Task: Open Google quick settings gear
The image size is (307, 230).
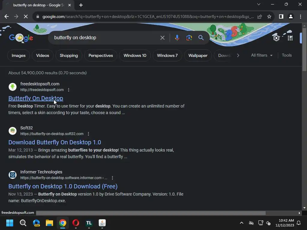Action: [x=276, y=38]
